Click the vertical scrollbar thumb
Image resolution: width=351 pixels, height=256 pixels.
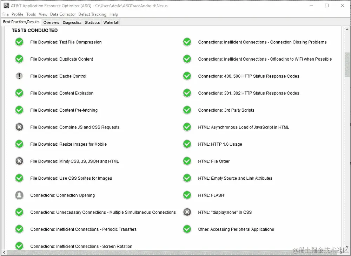click(347, 65)
